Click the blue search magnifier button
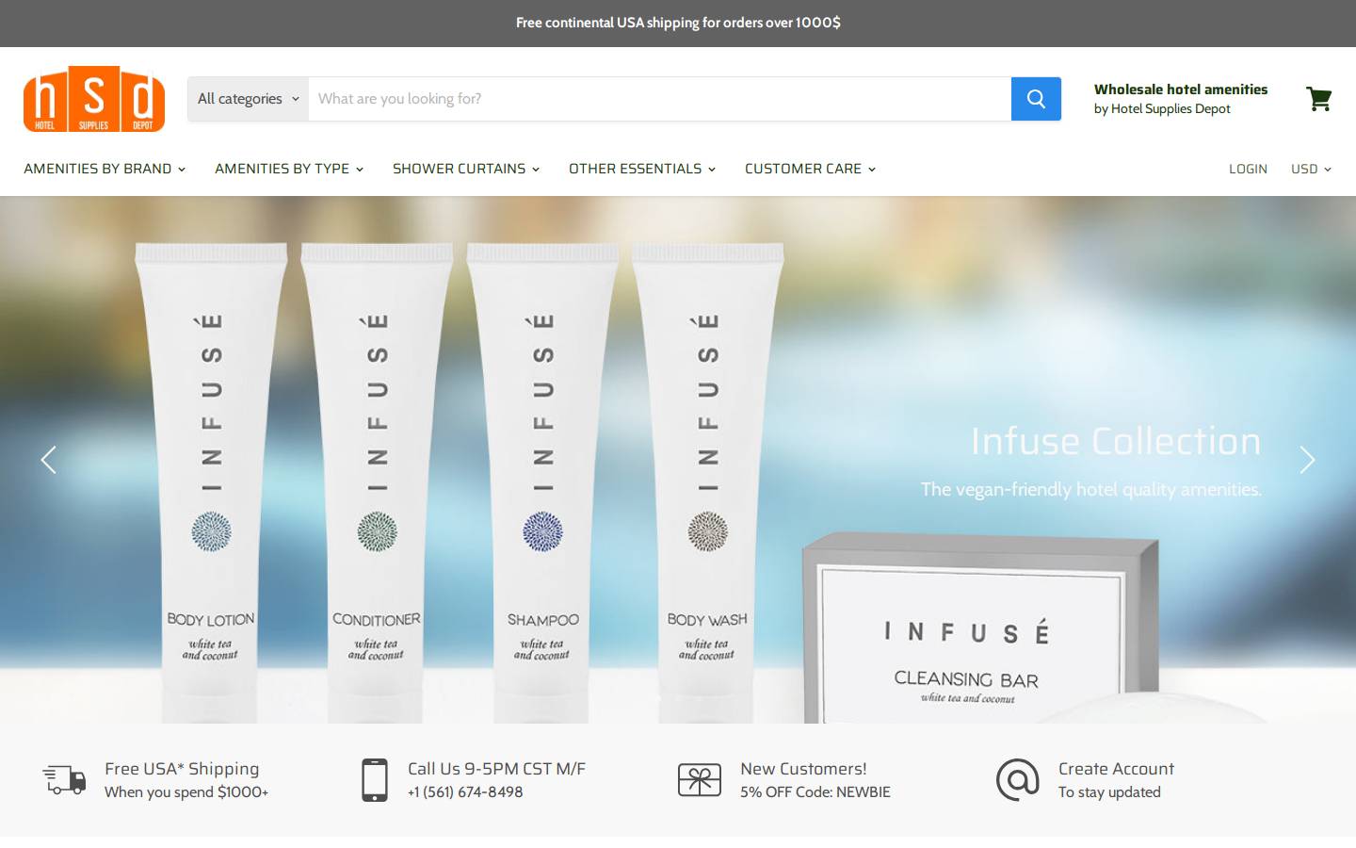The height and width of the screenshot is (848, 1356). (x=1036, y=99)
